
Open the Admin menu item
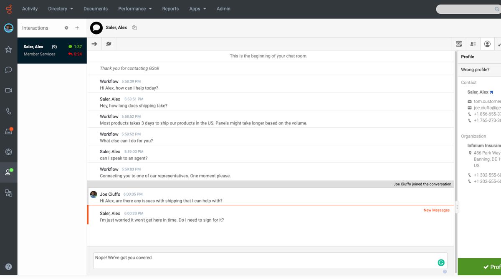223,9
